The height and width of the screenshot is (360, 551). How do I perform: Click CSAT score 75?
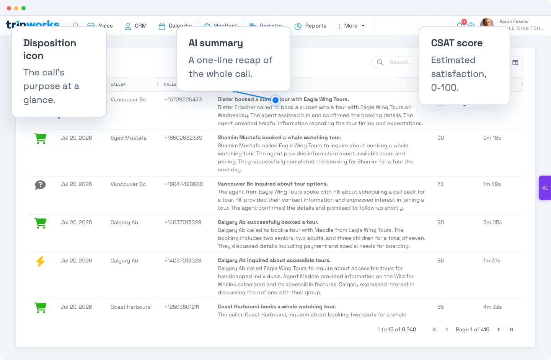pos(440,184)
